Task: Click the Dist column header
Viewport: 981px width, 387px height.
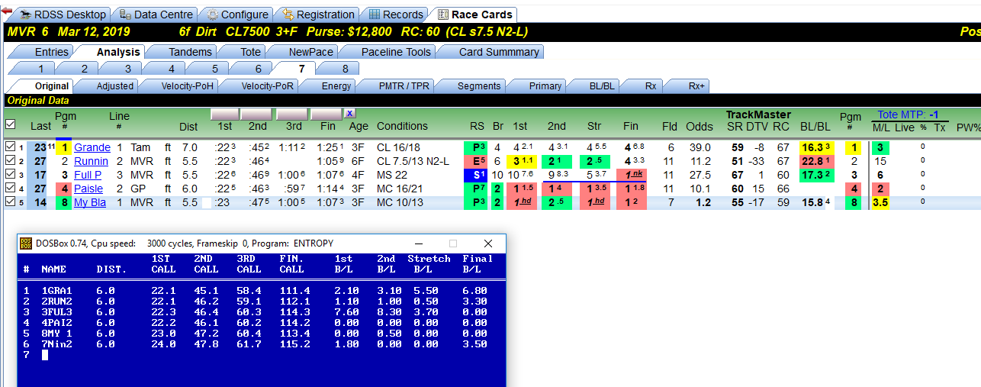Action: pyautogui.click(x=188, y=127)
